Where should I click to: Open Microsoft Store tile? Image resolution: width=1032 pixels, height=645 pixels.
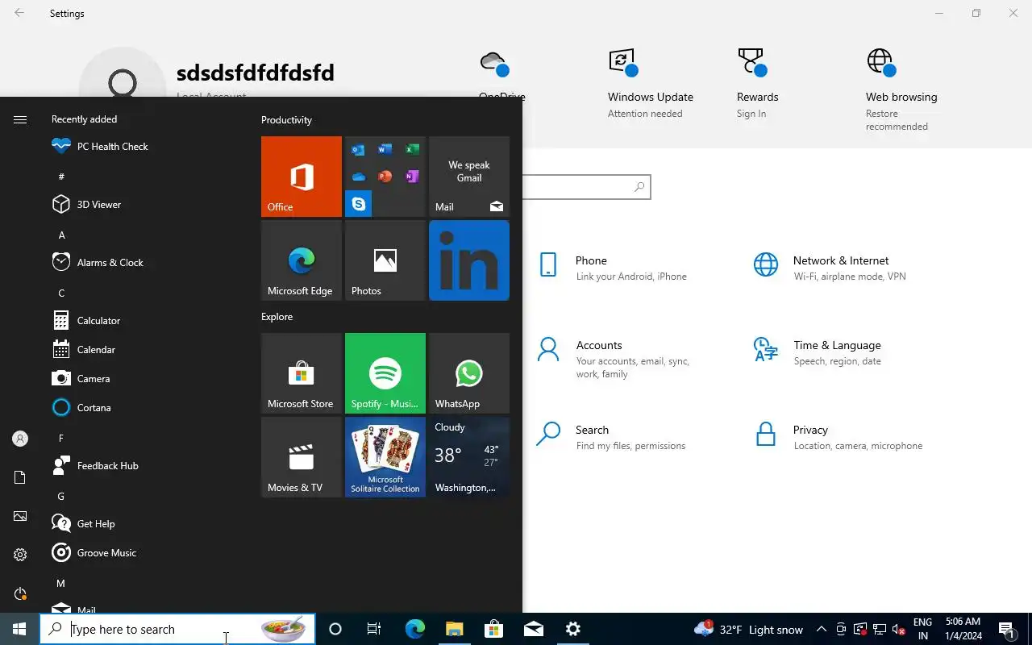click(x=302, y=373)
